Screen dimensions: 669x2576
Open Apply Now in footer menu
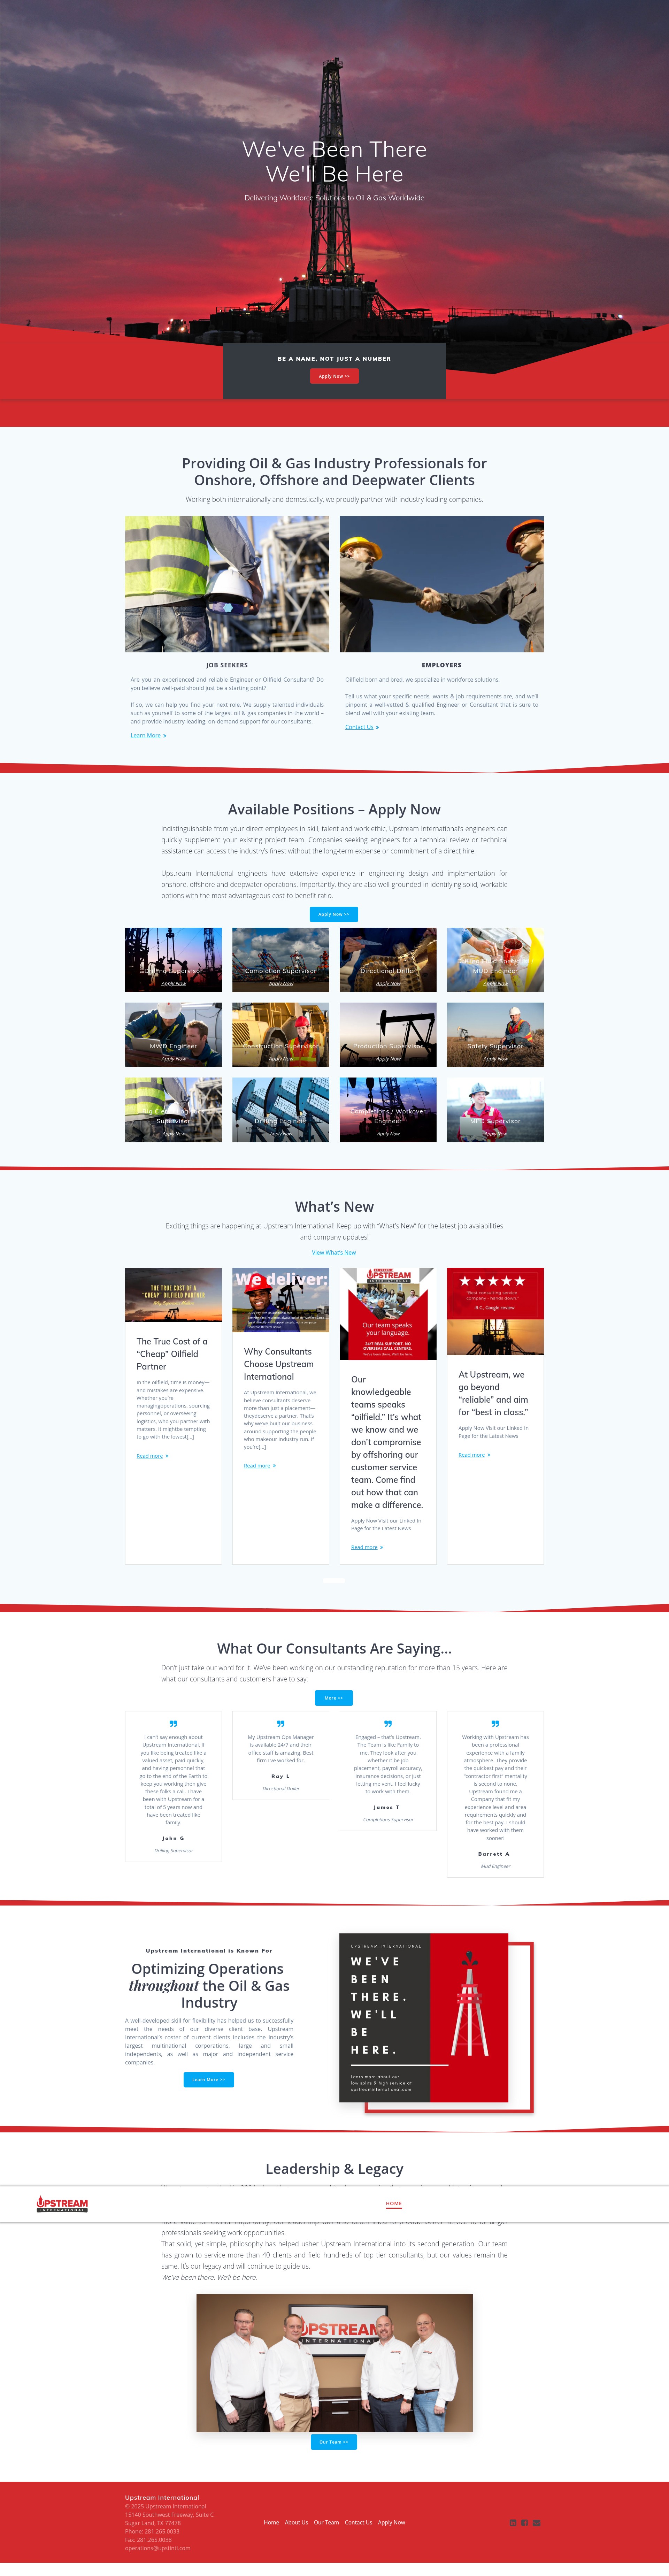[x=391, y=2522]
